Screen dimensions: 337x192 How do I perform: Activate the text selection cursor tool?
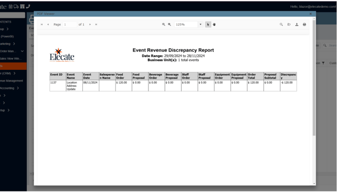point(208,24)
